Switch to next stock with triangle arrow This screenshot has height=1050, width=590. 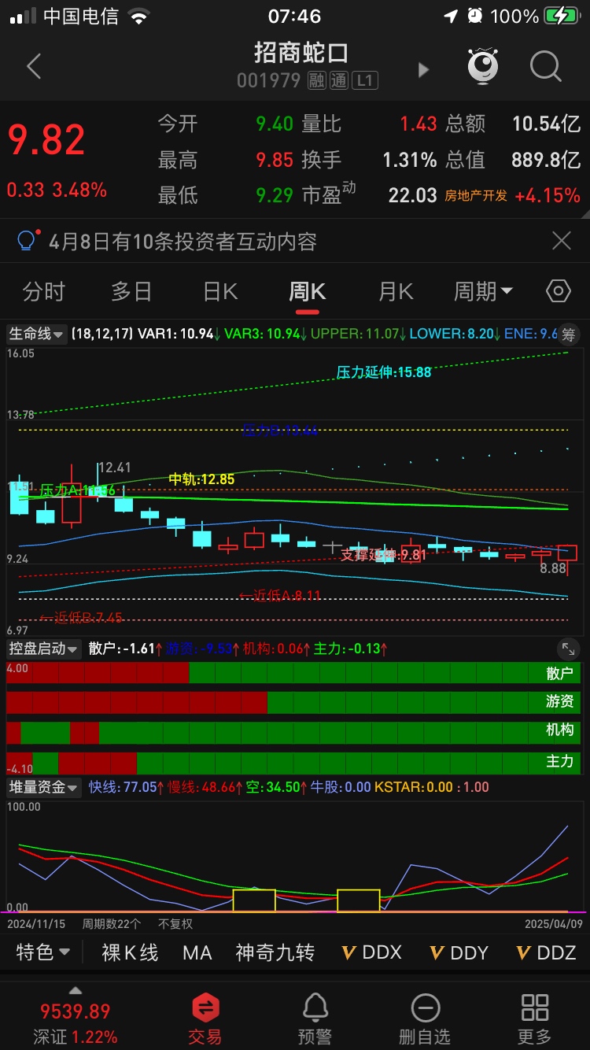coord(423,70)
